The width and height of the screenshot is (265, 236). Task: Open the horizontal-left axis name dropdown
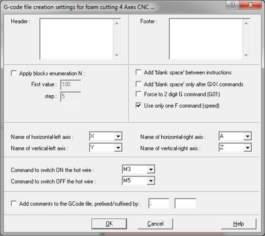coord(118,136)
